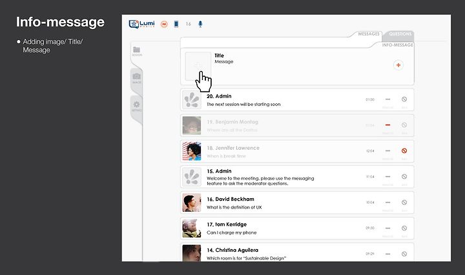
Task: Select "20. Admin" sender name
Action: pyautogui.click(x=219, y=96)
